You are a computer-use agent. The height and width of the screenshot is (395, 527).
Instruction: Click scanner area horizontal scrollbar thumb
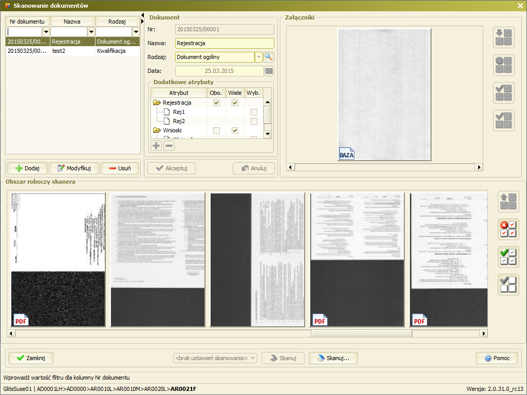[361, 333]
